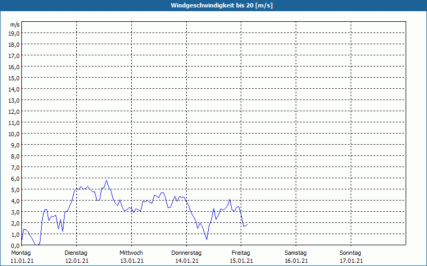Click the 5,0 y-axis label
This screenshot has width=427, height=266.
coord(15,190)
